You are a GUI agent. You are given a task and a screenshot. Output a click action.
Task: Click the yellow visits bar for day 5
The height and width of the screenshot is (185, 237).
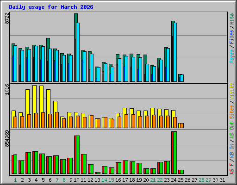(41, 99)
